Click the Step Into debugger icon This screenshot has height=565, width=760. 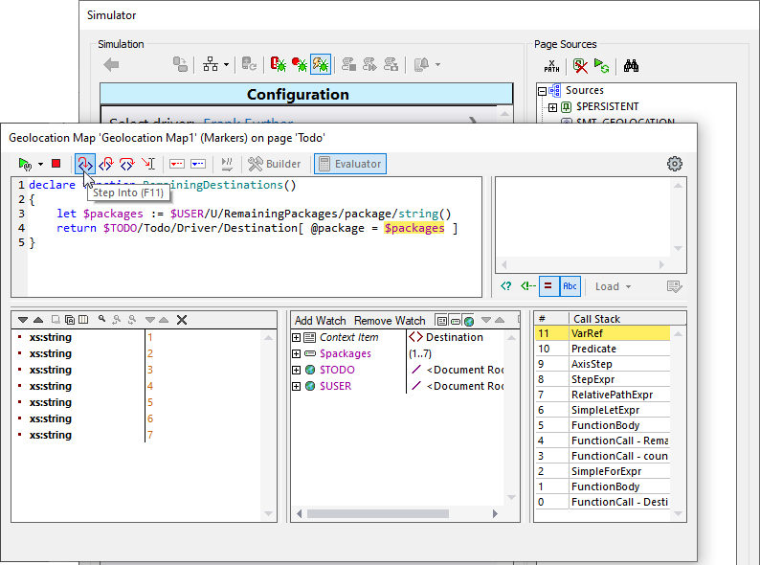[x=85, y=164]
